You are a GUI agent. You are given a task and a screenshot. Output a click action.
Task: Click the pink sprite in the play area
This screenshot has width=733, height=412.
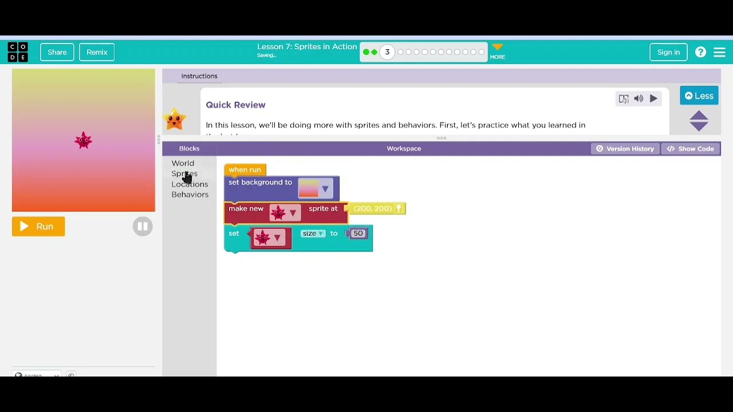(84, 140)
